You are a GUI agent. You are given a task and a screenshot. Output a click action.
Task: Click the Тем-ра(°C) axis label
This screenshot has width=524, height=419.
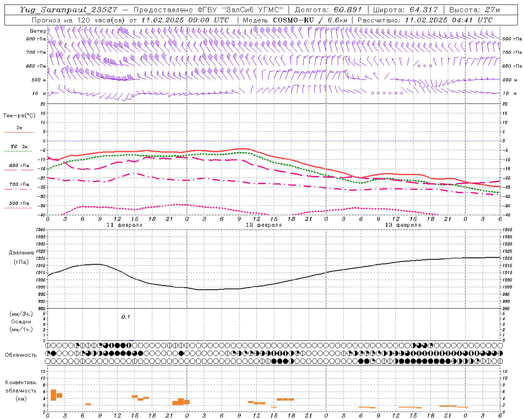coord(19,116)
